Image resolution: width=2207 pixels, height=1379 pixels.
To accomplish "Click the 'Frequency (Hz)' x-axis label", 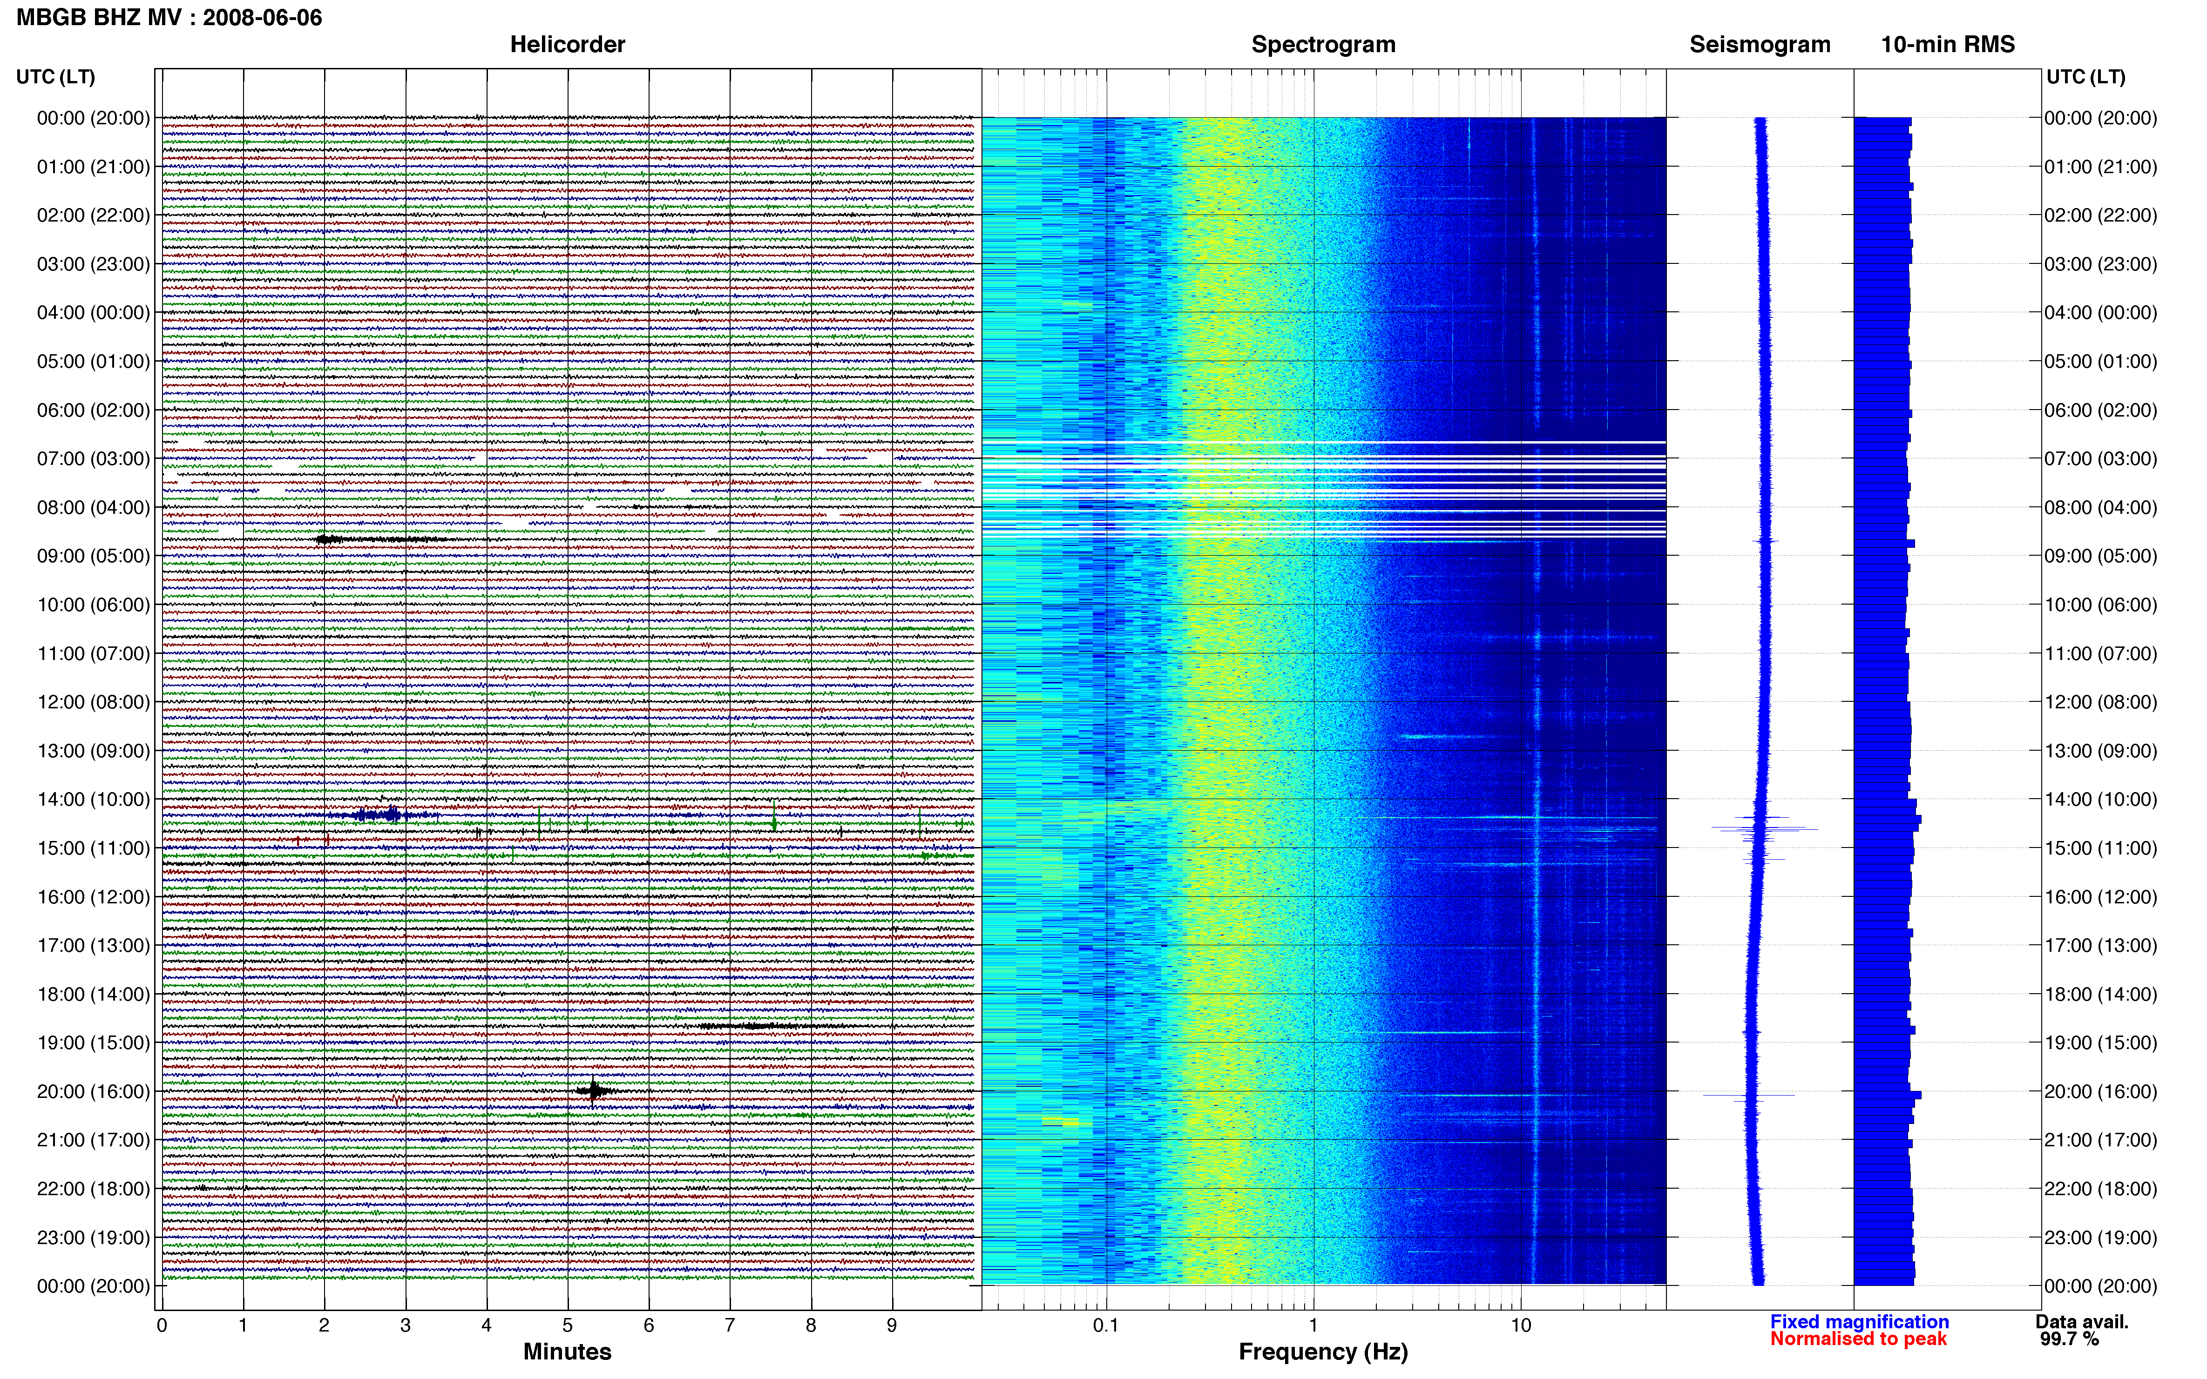I will click(x=1323, y=1352).
